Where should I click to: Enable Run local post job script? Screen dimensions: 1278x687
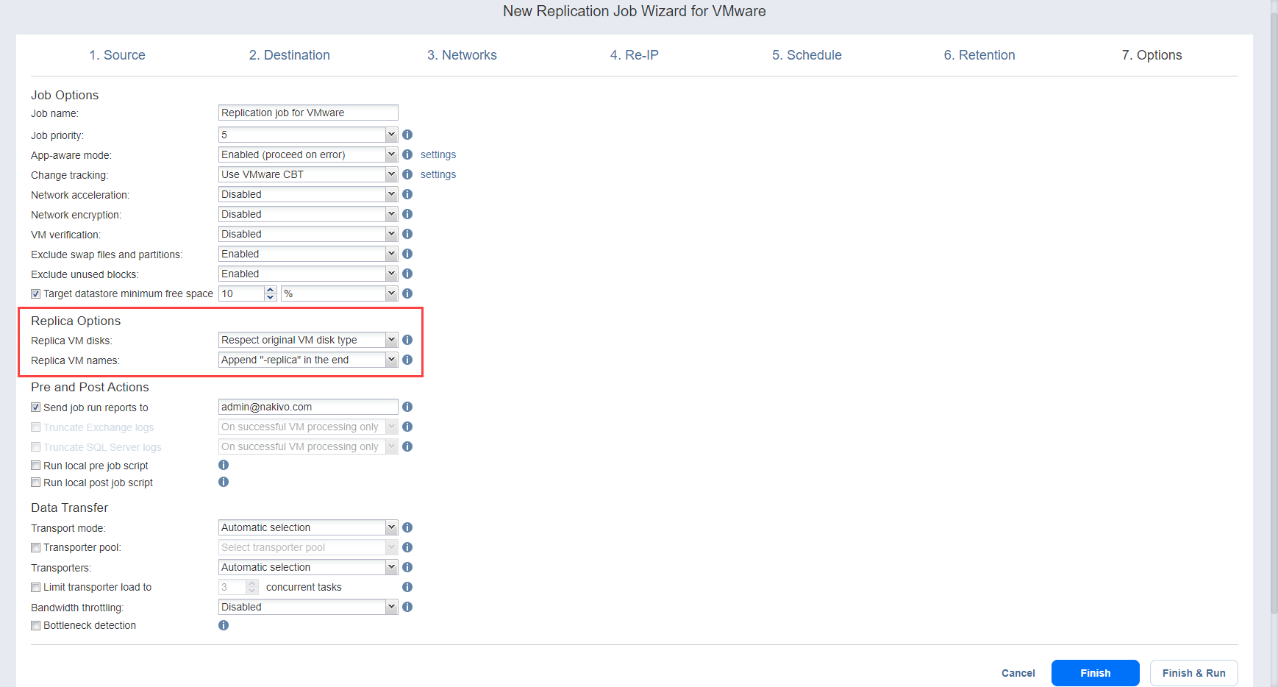click(36, 483)
